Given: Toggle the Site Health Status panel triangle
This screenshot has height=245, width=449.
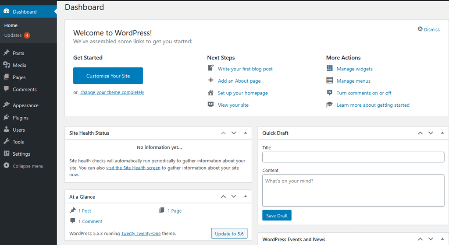Looking at the screenshot, I should (246, 133).
